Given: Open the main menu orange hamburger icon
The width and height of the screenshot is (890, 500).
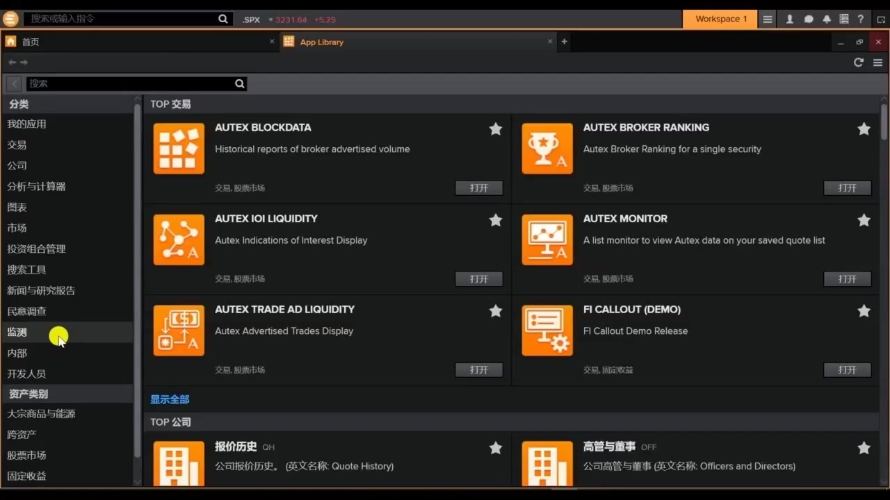Looking at the screenshot, I should coord(10,19).
